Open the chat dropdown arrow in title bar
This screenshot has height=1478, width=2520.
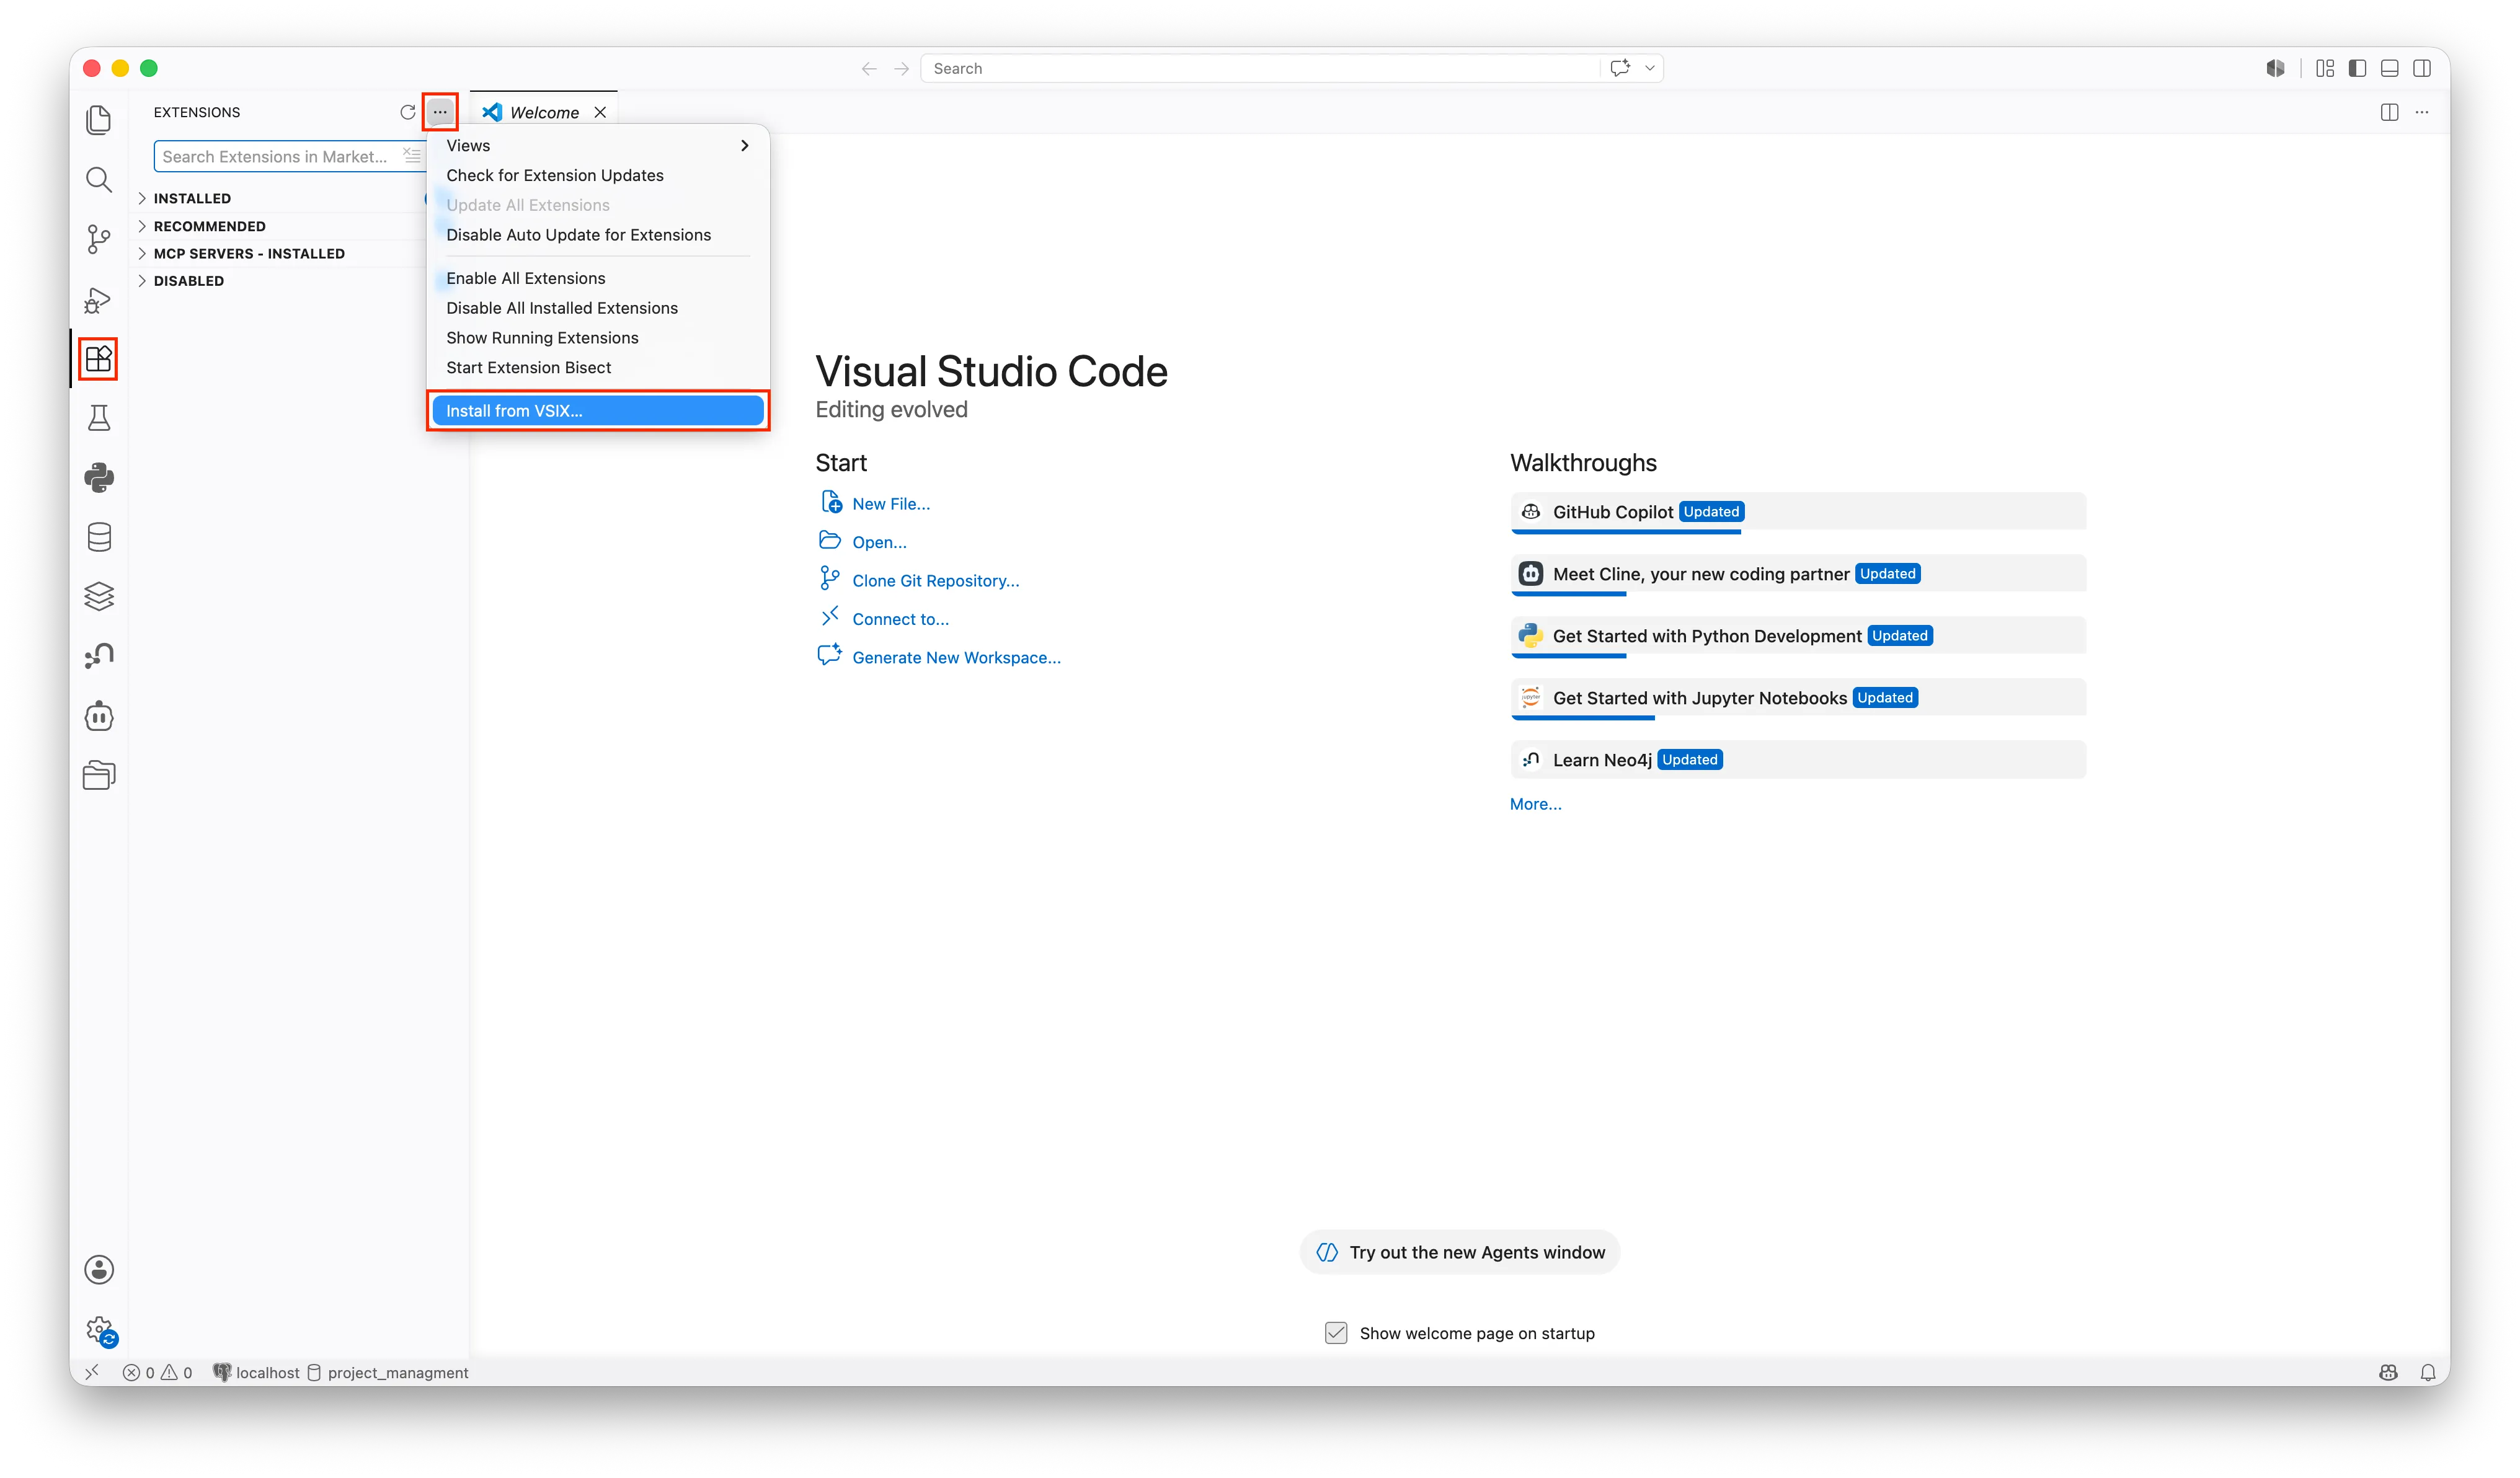tap(1650, 68)
